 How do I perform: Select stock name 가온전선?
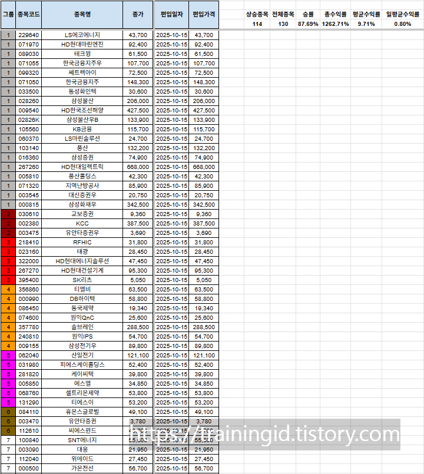pos(82,468)
